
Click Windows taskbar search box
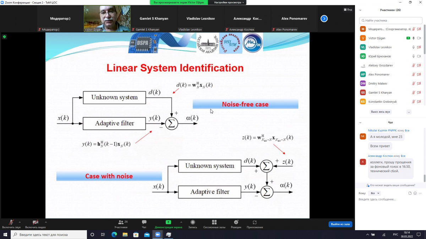click(x=49, y=234)
